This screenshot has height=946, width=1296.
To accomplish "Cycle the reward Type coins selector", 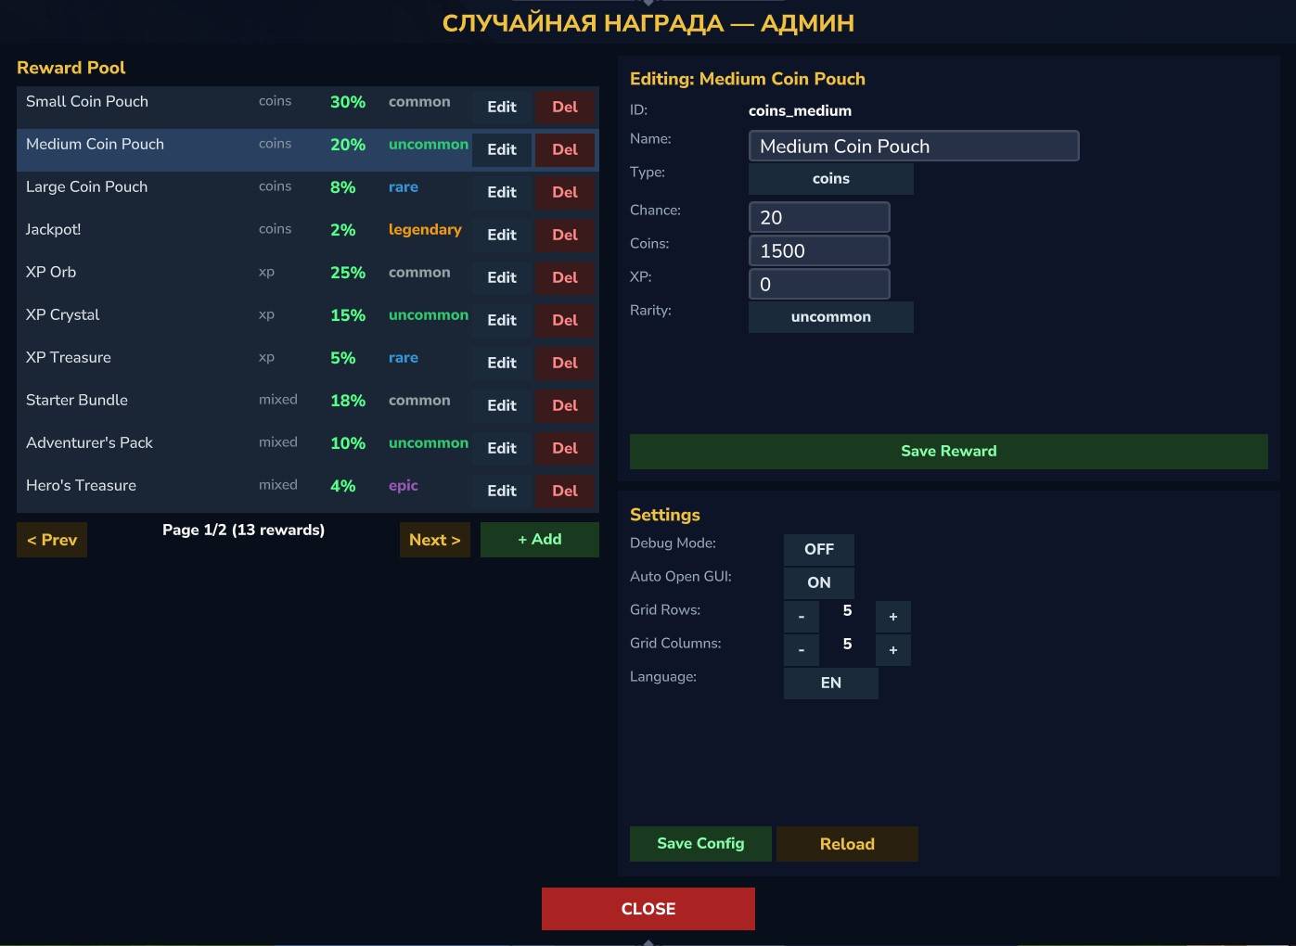I will [x=831, y=178].
